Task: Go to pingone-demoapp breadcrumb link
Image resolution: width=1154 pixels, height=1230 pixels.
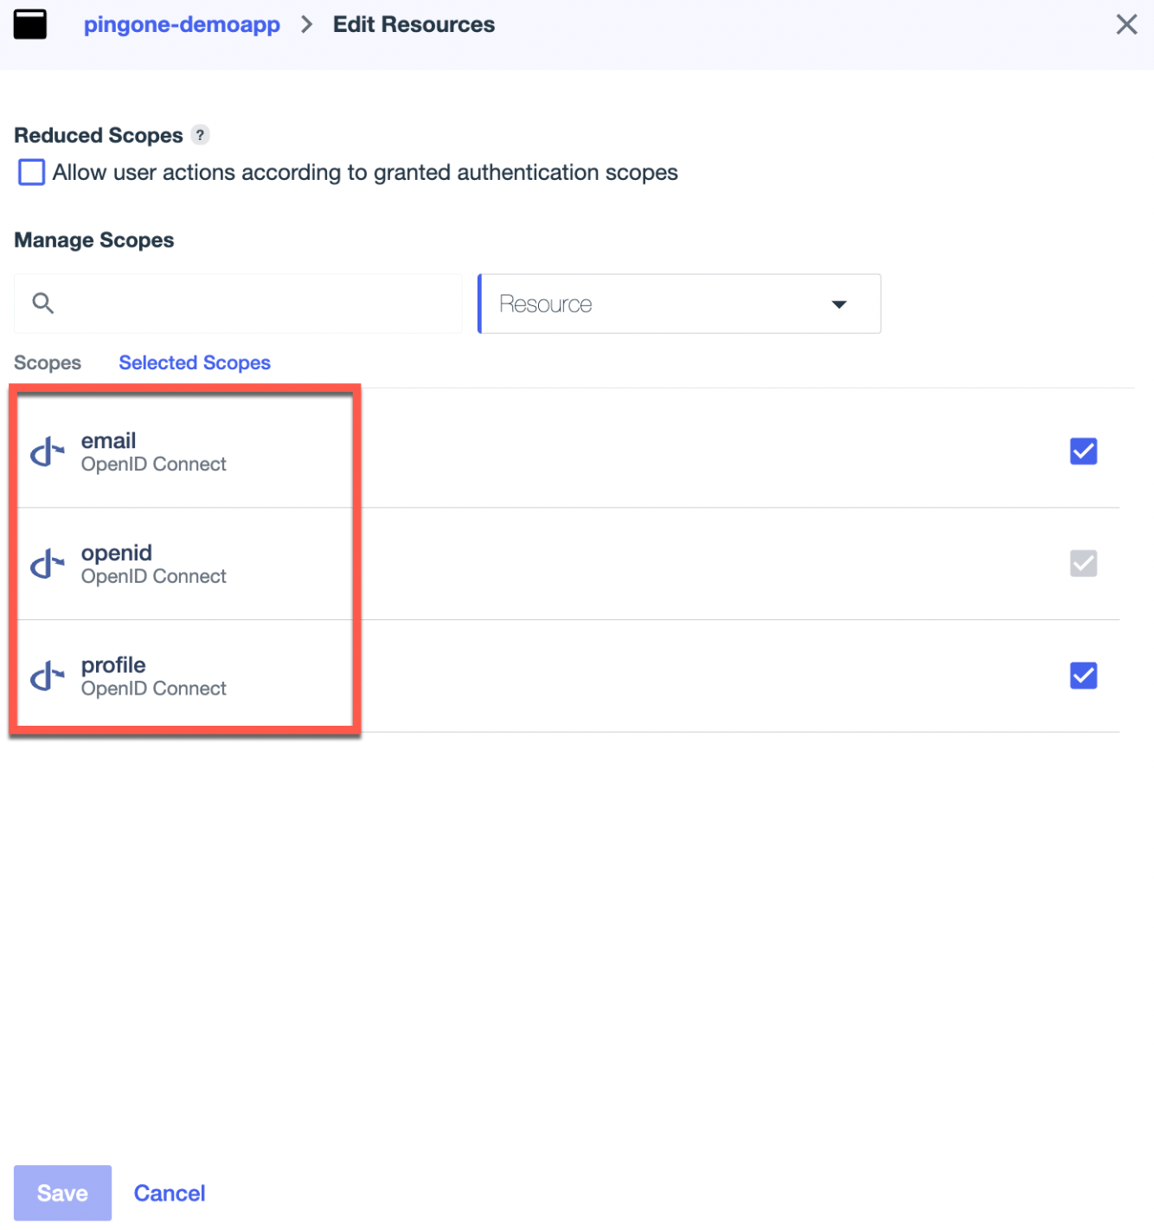Action: click(x=182, y=24)
